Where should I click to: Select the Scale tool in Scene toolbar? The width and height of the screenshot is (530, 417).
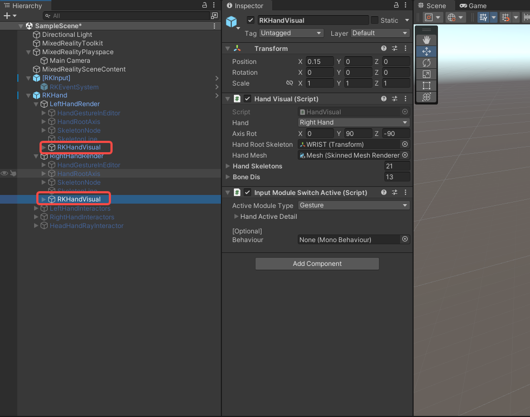point(426,74)
